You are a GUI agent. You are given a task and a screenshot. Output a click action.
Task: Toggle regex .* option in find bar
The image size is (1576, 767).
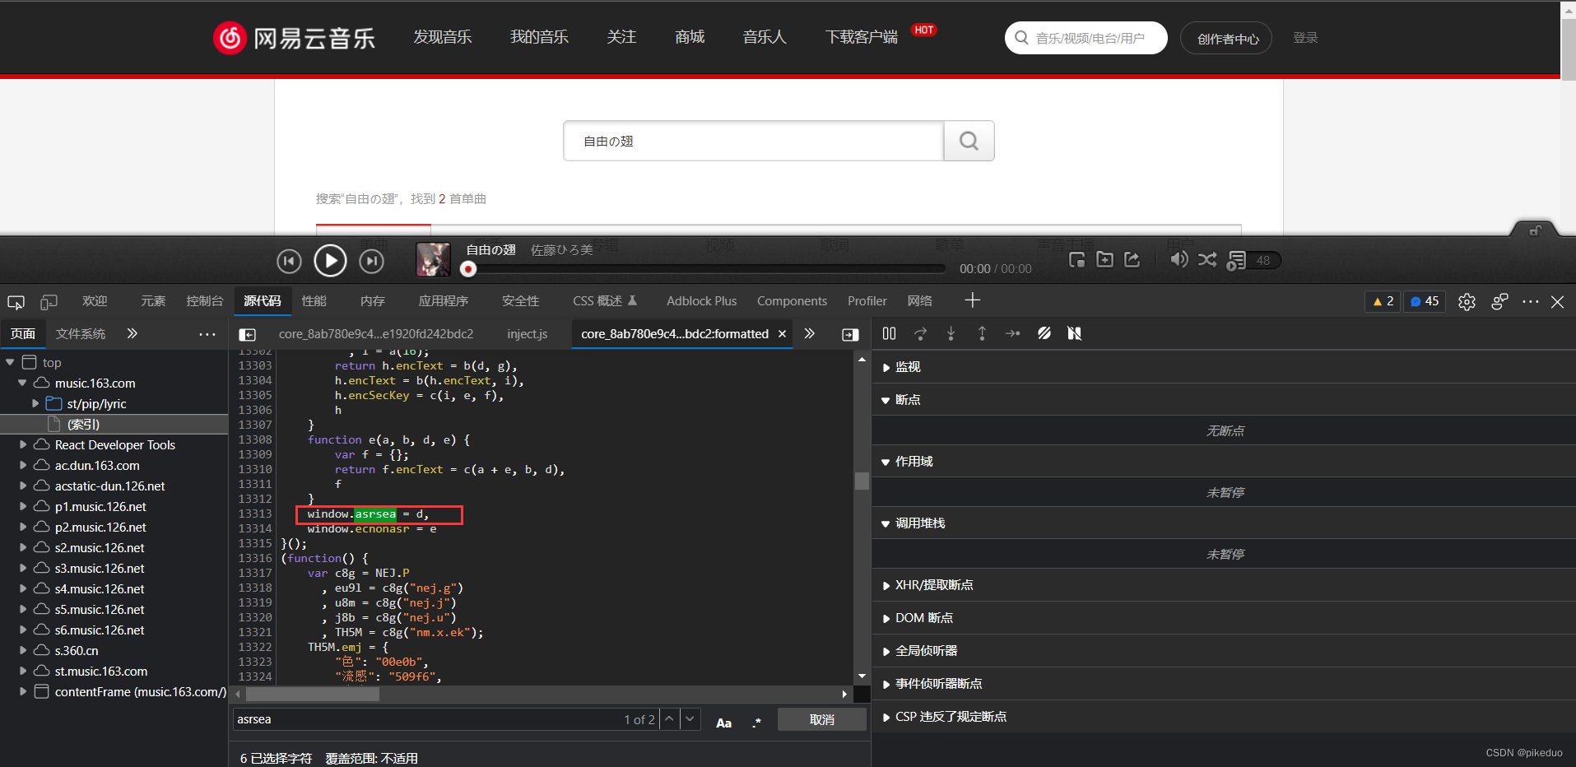(x=756, y=722)
